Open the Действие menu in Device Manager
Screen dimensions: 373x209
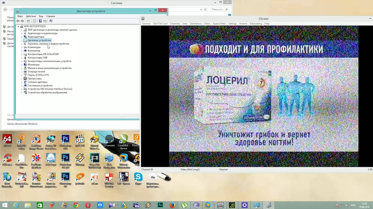tap(31, 16)
